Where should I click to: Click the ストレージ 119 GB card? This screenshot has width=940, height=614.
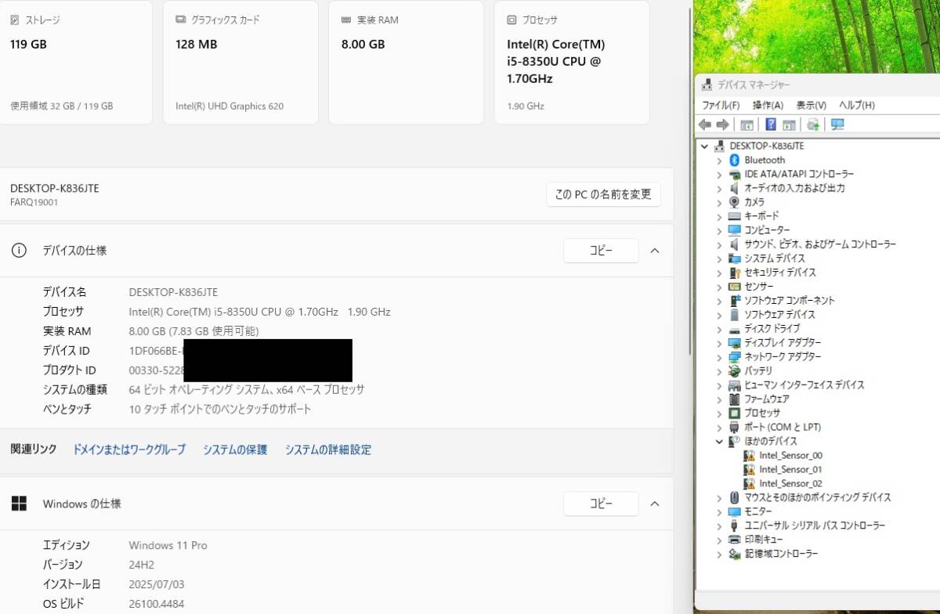click(75, 63)
